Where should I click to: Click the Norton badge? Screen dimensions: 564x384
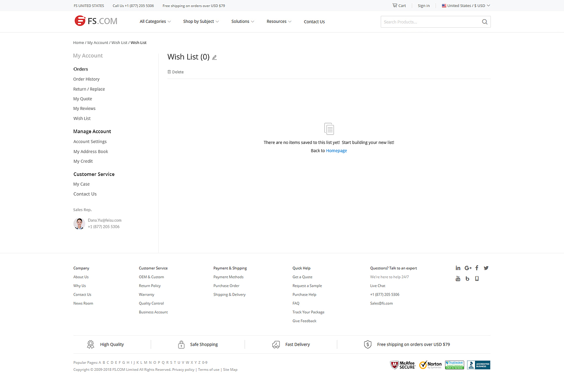click(430, 365)
